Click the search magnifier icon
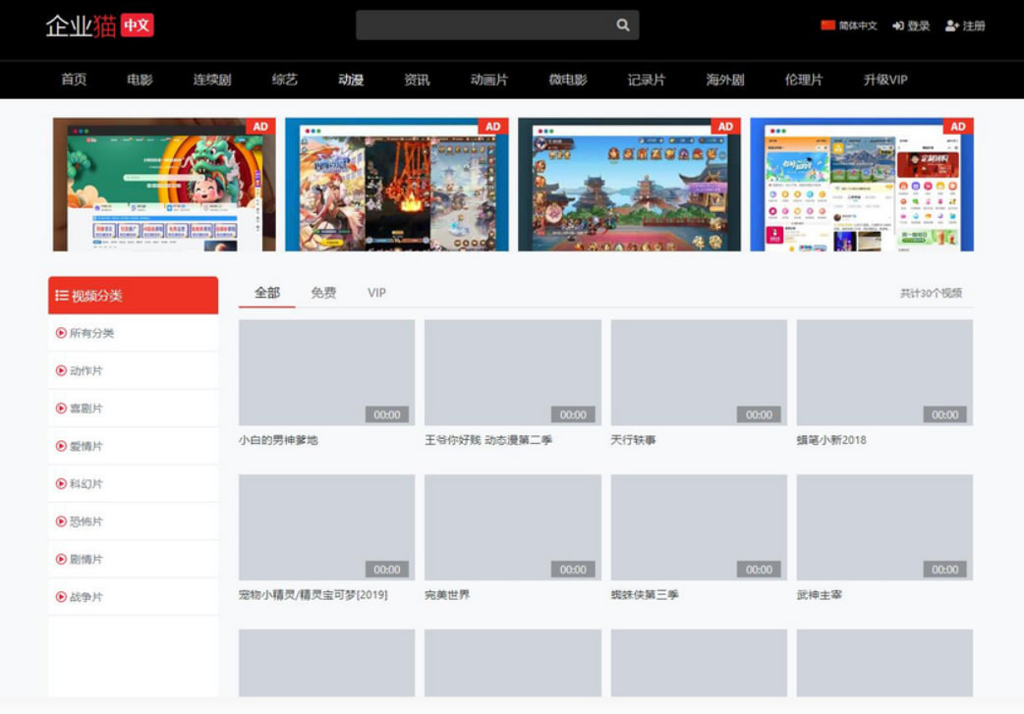This screenshot has height=714, width=1024. 622,25
